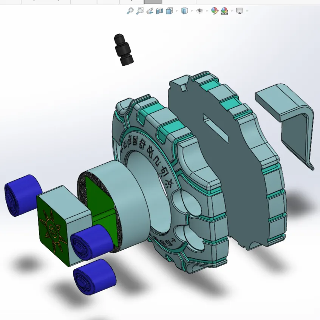Click the Apply Scene icon
Viewport: 320px width, 320px height.
(x=224, y=11)
